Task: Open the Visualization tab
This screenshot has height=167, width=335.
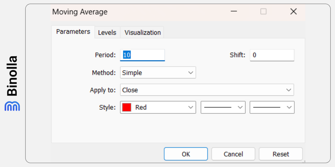Action: tap(143, 33)
